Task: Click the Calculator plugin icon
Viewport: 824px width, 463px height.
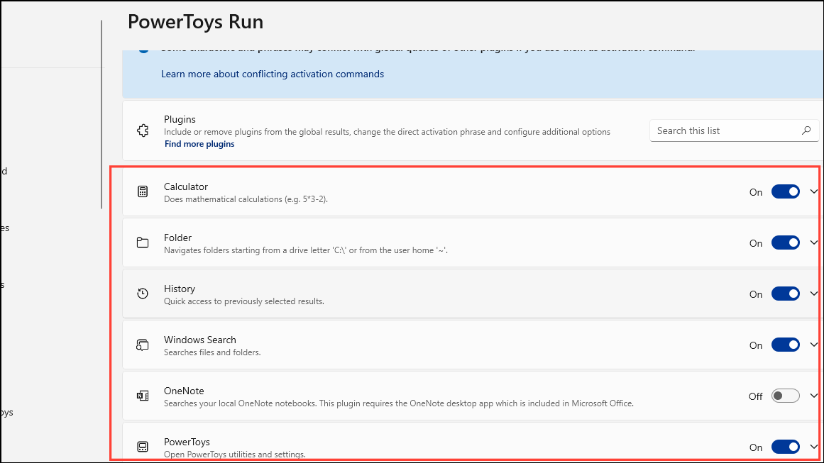Action: 143,191
